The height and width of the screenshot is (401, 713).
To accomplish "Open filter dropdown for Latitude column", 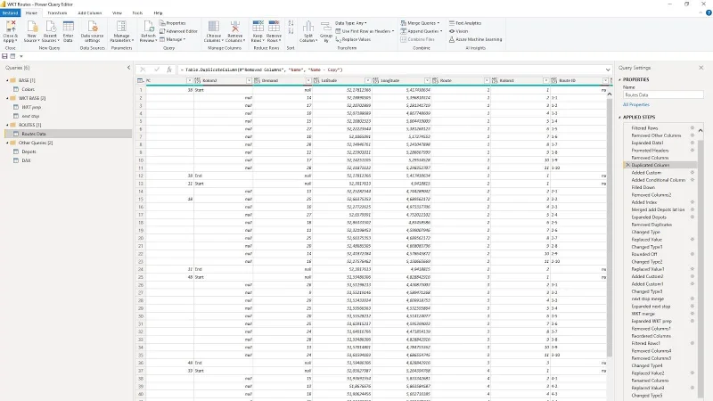I will click(367, 80).
